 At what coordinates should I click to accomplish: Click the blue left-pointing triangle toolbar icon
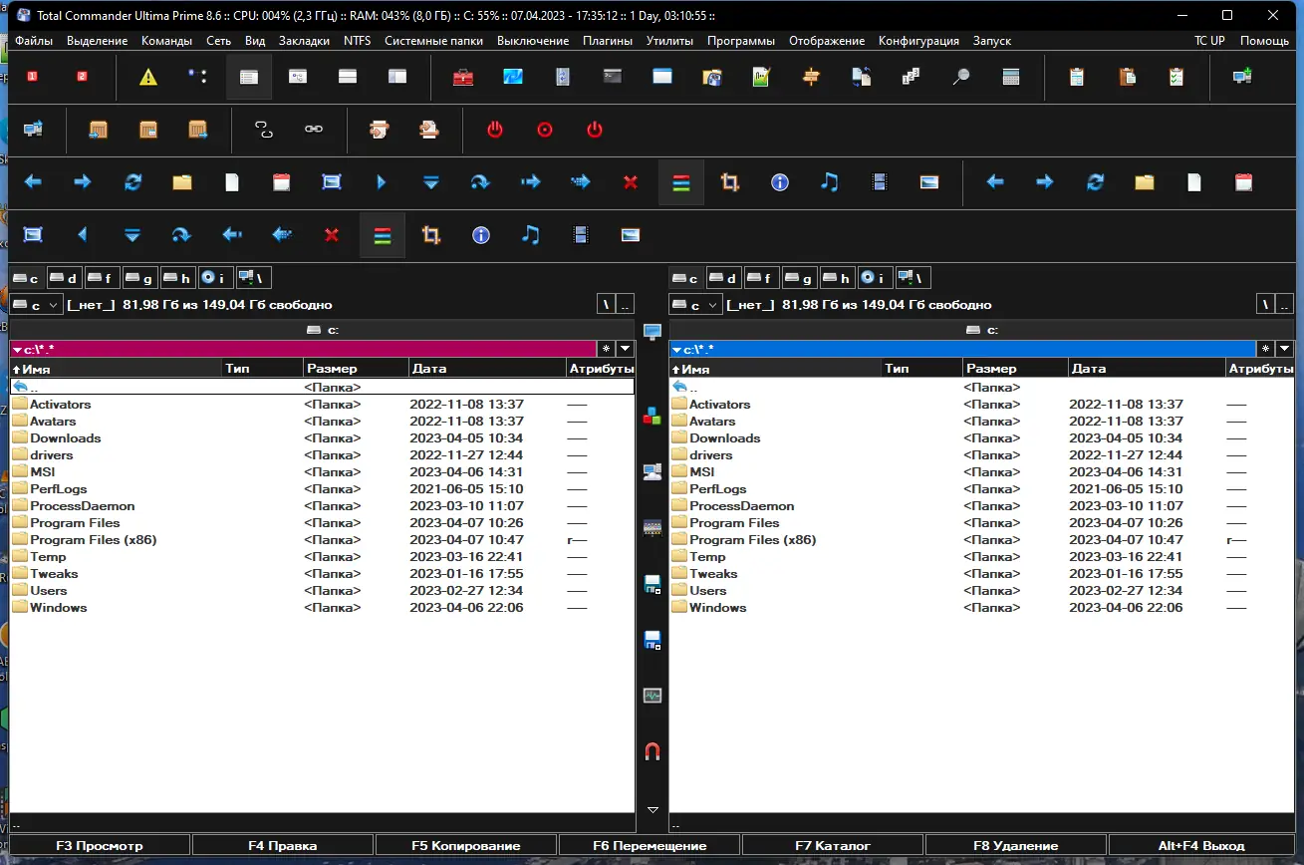click(x=83, y=235)
